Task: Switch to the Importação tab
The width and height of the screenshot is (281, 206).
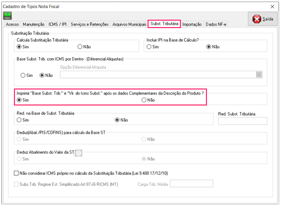Action: (x=192, y=25)
